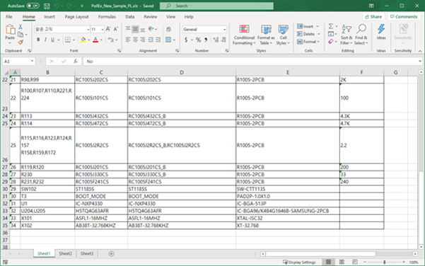Expand the Name Box dropdown
425x266 pixels.
(32, 62)
